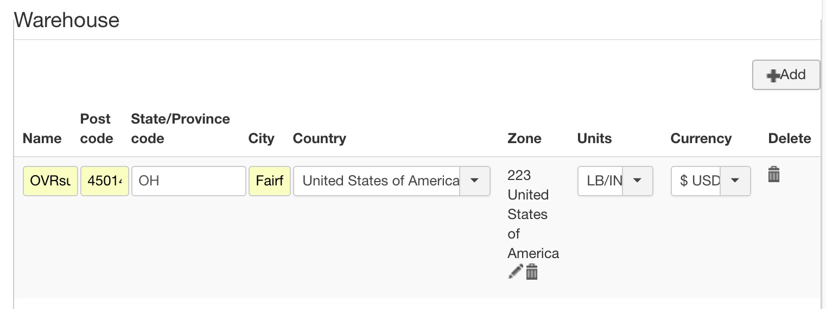826x309 pixels.
Task: Click into the Post code field
Action: click(x=104, y=181)
